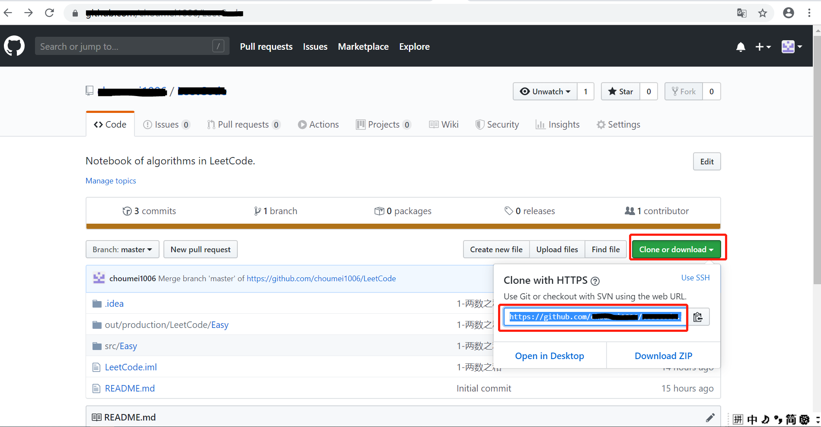
Task: Click the IME 中 language indicator
Action: [x=752, y=420]
